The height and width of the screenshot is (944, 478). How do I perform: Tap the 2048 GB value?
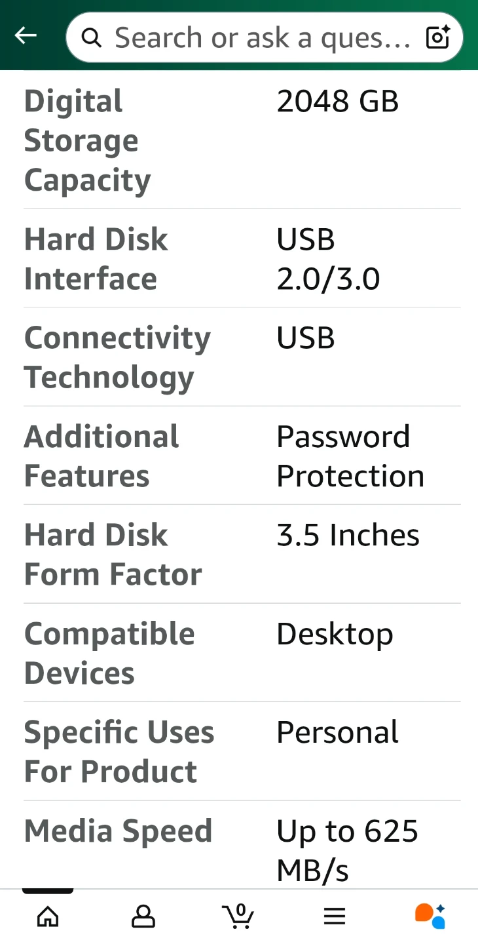click(x=337, y=102)
